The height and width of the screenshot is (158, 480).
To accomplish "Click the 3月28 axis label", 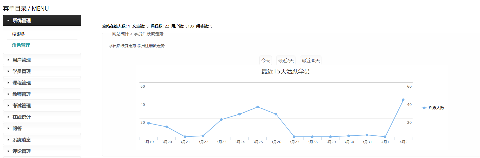I will pos(312,142).
